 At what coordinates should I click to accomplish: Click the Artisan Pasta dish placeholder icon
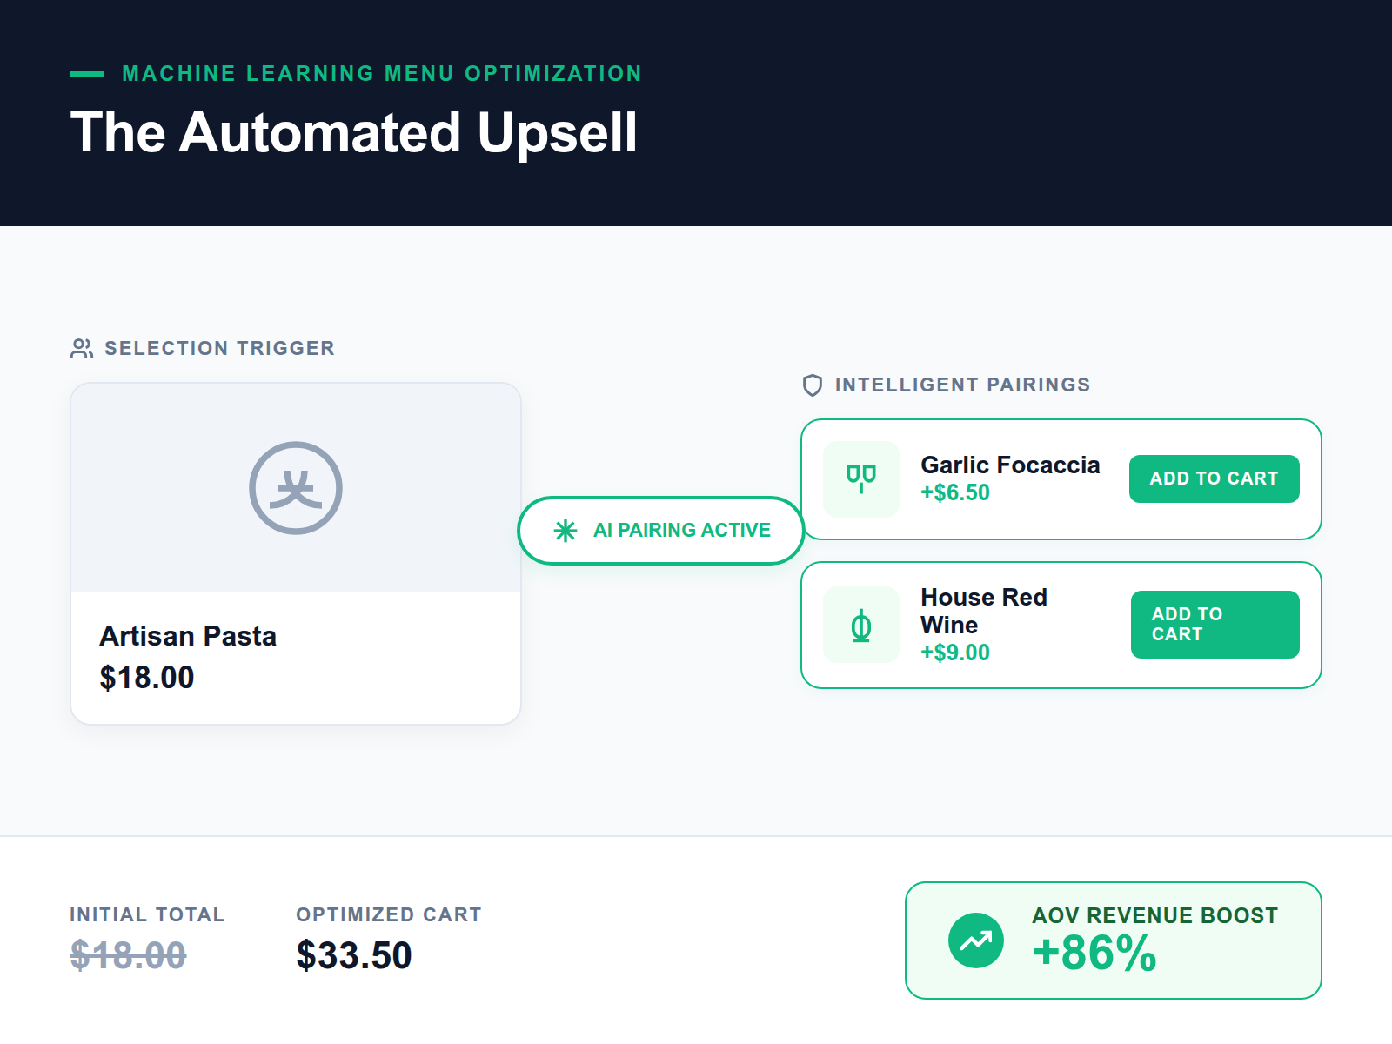tap(296, 488)
